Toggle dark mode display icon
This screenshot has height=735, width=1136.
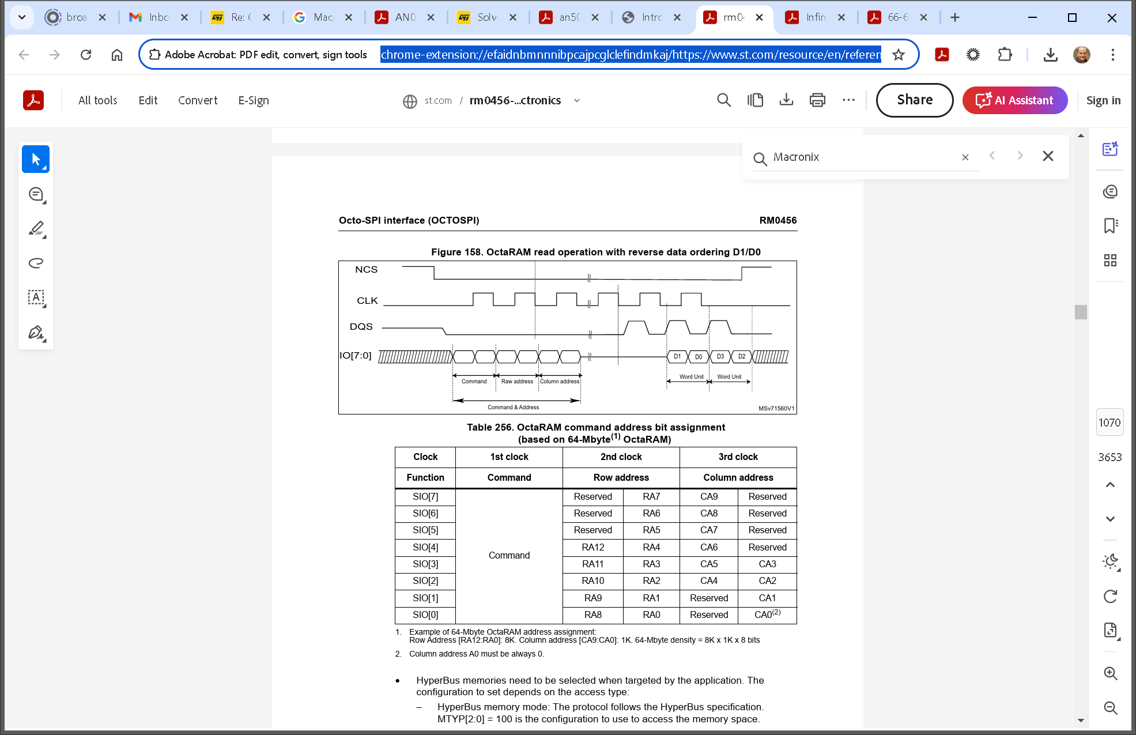[1110, 561]
